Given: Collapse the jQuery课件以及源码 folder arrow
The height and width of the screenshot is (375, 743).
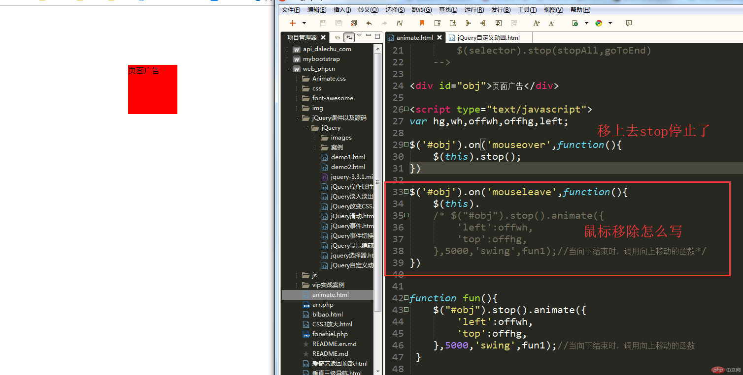Looking at the screenshot, I should [x=296, y=118].
